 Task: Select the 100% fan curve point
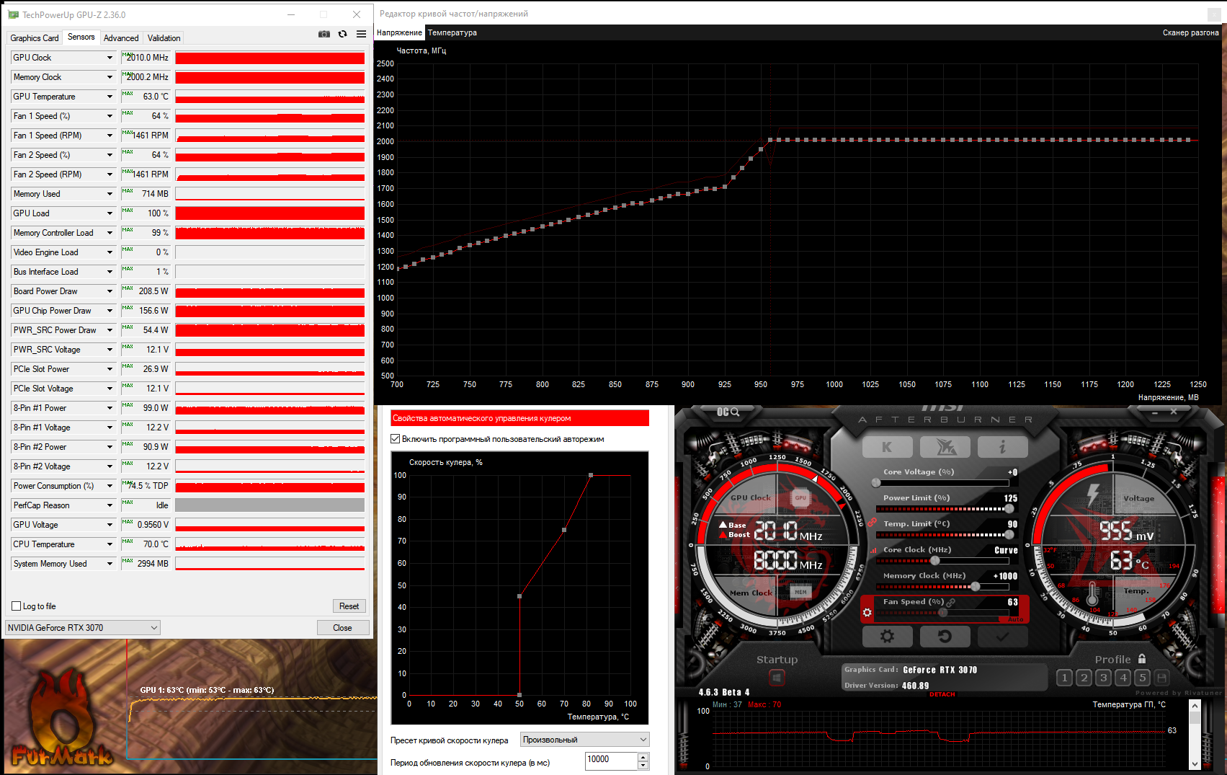(x=591, y=475)
